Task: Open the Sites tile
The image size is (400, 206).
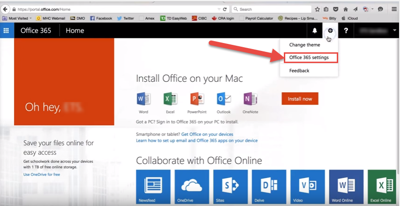Action: [230, 187]
